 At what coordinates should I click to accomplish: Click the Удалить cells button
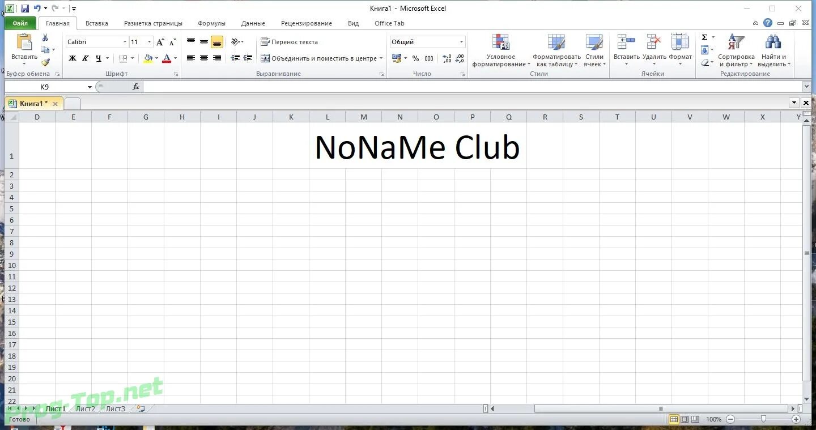(654, 50)
